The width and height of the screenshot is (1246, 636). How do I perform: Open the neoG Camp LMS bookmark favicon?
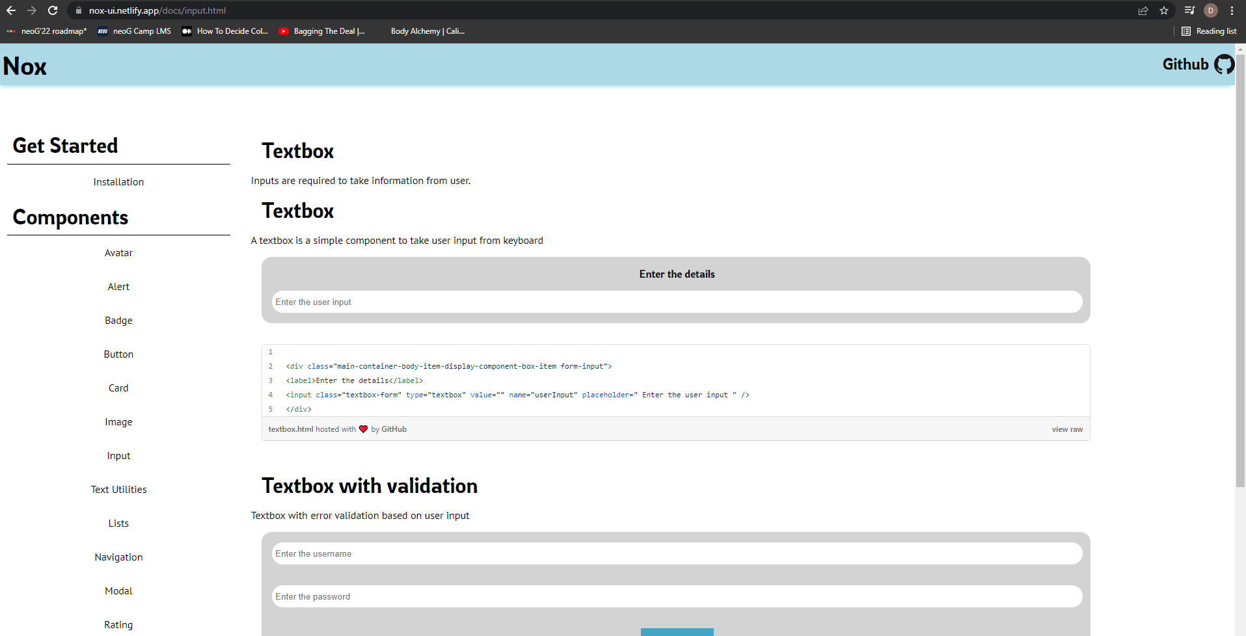coord(102,31)
